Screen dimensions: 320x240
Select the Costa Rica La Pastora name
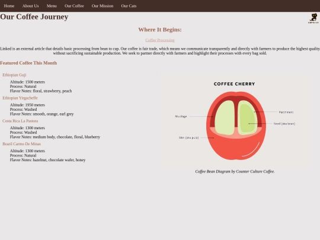click(20, 121)
